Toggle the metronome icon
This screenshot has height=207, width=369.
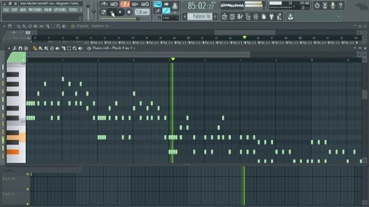(x=104, y=4)
